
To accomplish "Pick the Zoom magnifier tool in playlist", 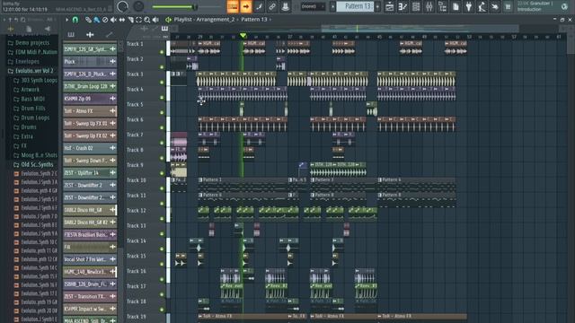I will 147,20.
